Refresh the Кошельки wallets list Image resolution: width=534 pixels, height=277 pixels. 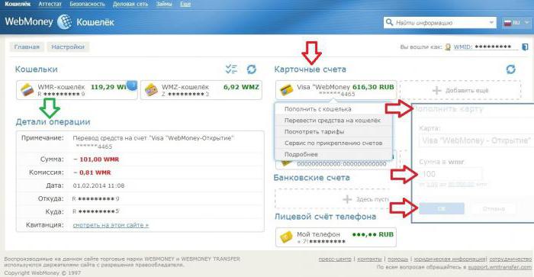pyautogui.click(x=251, y=69)
